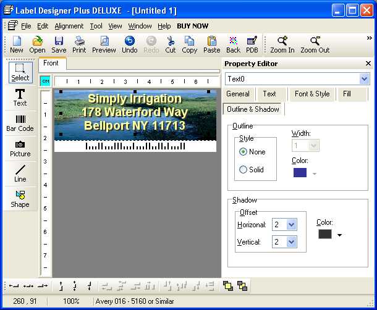Screen dimensions: 377x310
Task: Click the Zoom Out magnifier
Action: pyautogui.click(x=315, y=44)
